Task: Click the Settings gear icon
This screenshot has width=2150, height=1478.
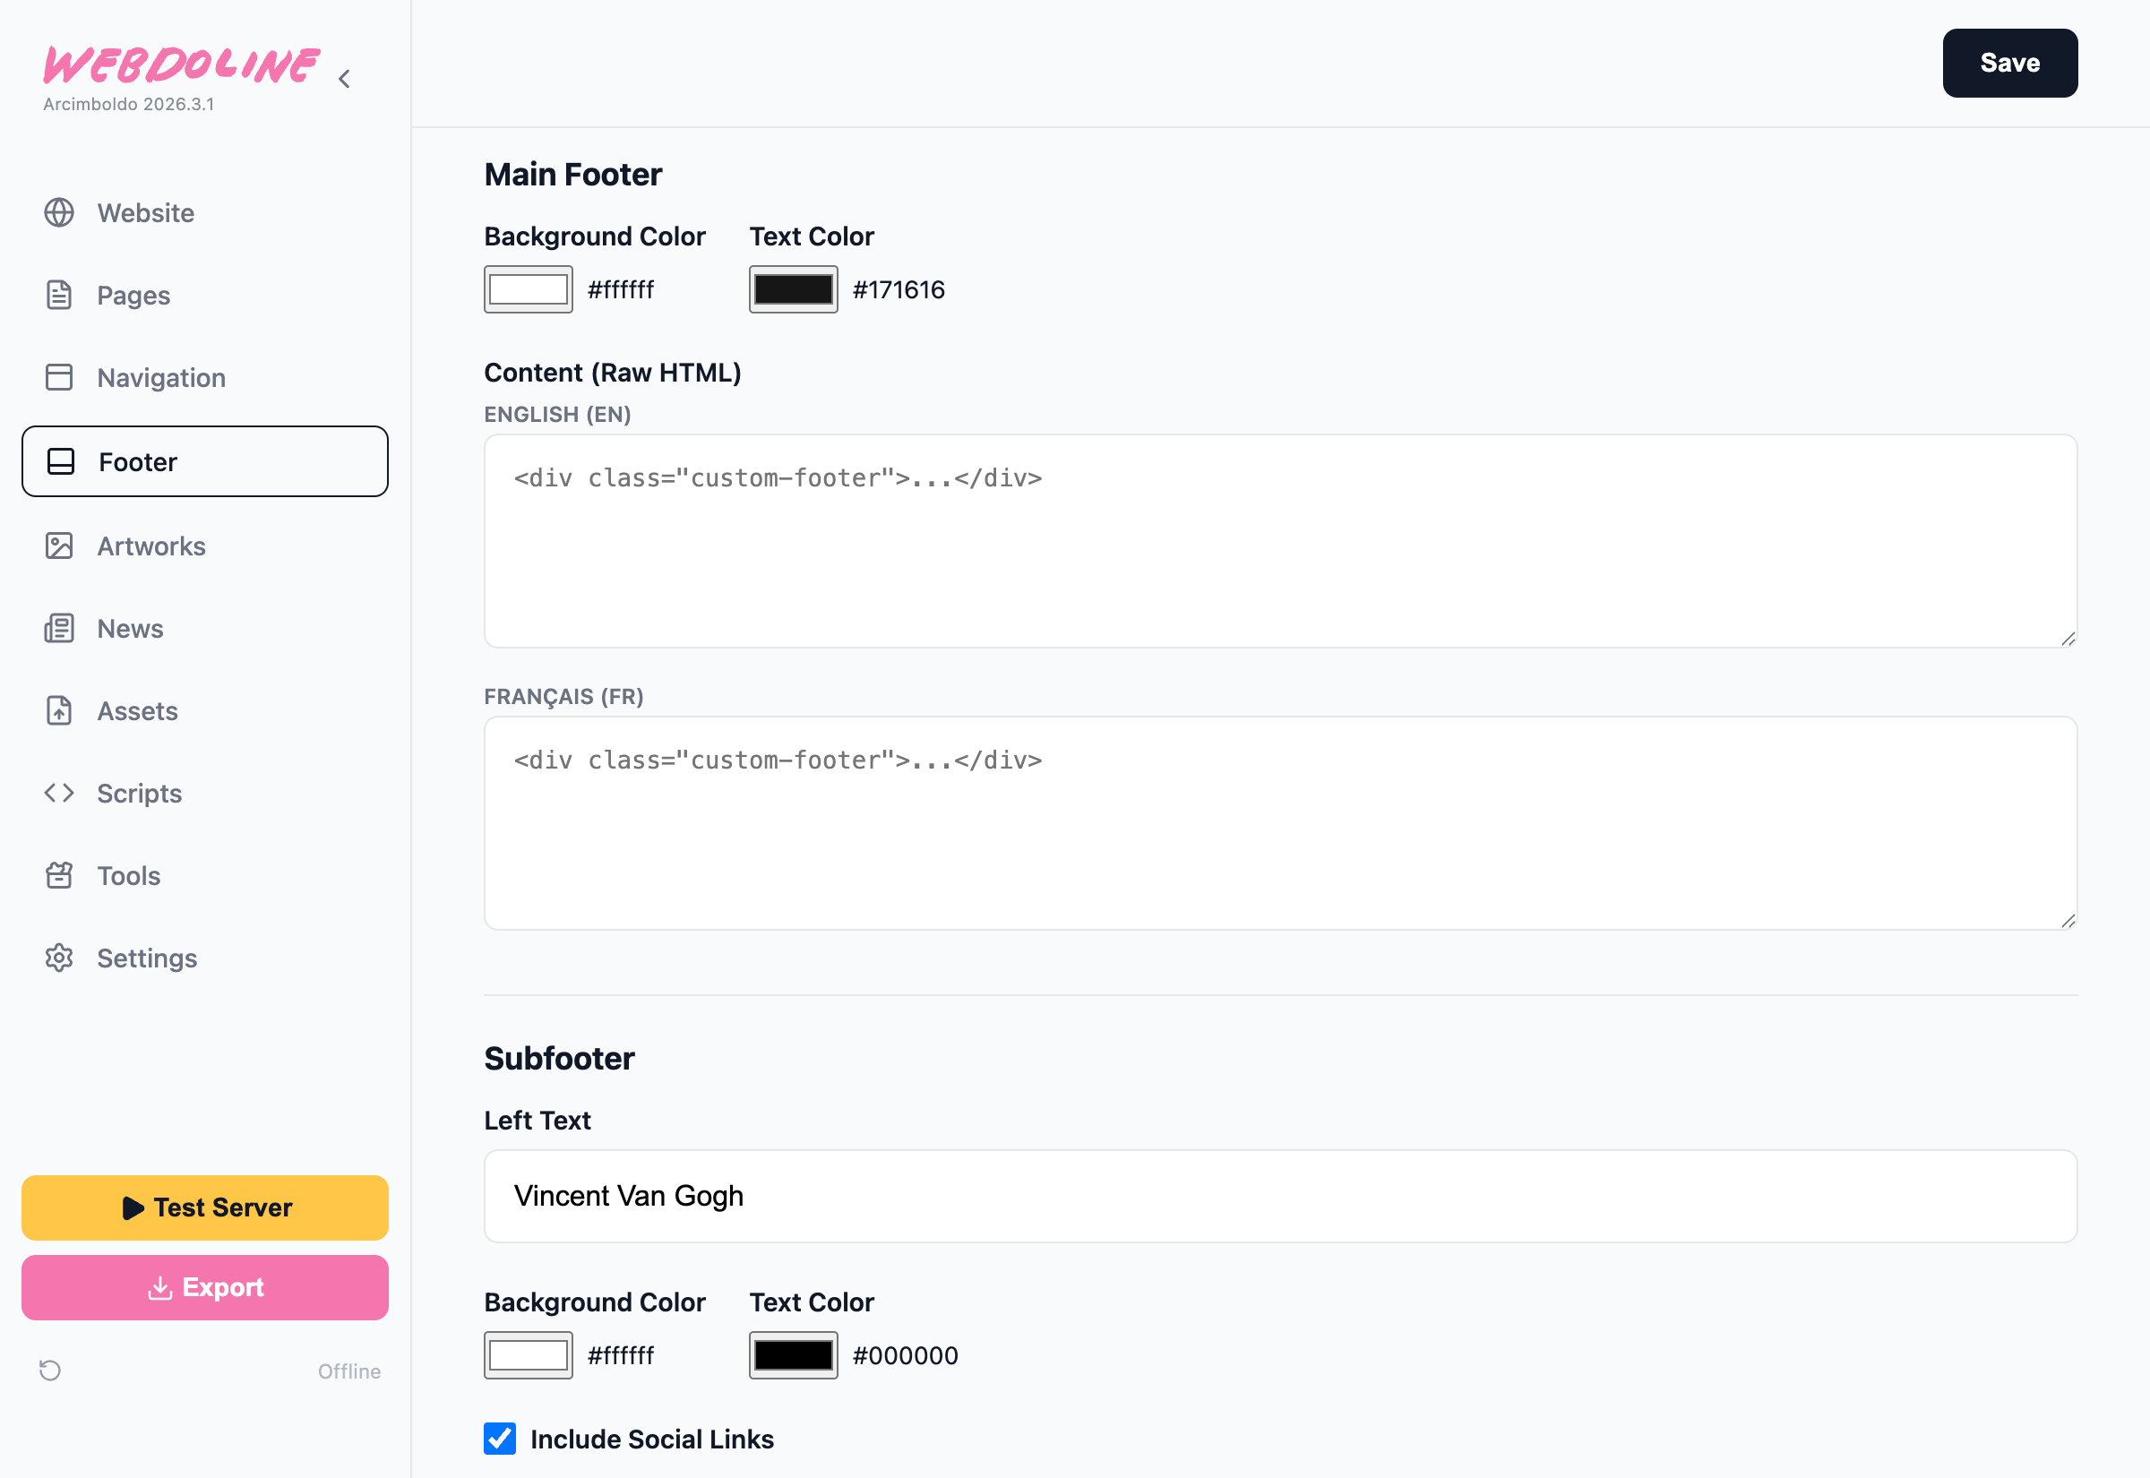Action: click(x=59, y=958)
